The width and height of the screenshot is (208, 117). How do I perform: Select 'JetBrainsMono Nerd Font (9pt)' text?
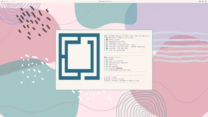[120, 70]
